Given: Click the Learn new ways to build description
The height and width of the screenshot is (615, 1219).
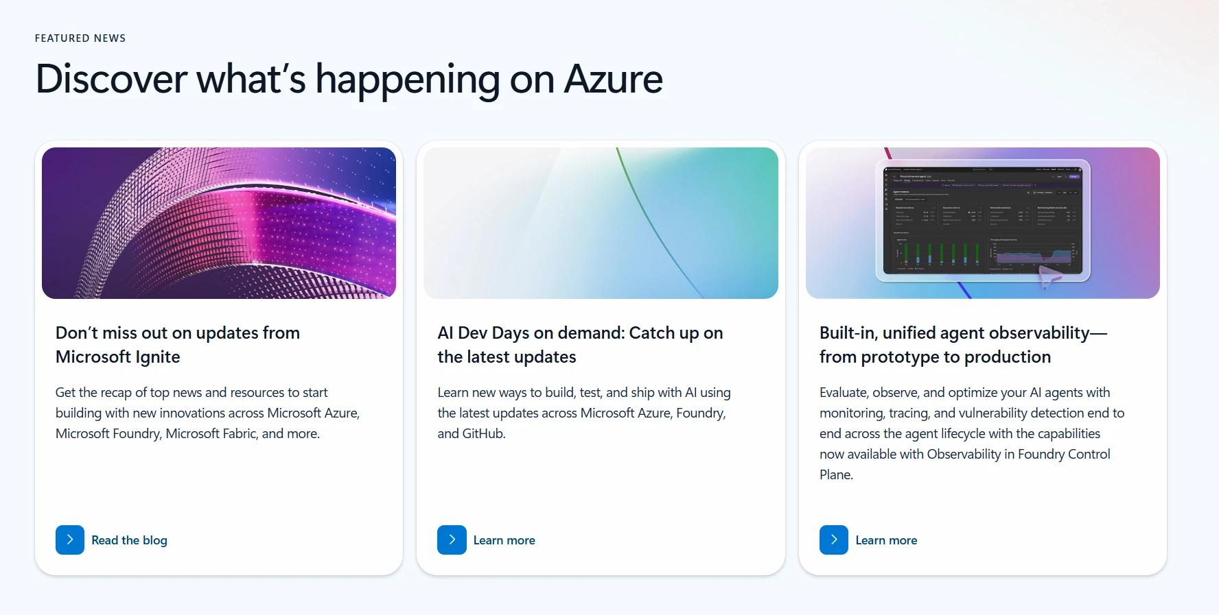Looking at the screenshot, I should 584,413.
